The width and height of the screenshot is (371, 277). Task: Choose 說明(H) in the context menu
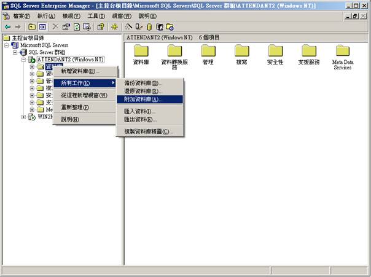[x=85, y=119]
